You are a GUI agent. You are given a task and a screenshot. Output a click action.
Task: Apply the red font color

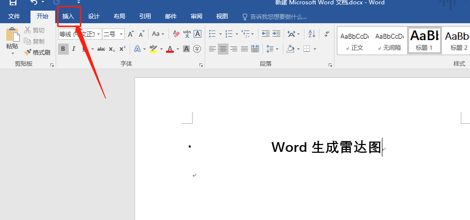click(x=170, y=49)
